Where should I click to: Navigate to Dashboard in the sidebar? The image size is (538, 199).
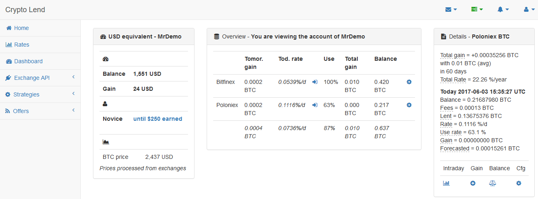point(28,61)
